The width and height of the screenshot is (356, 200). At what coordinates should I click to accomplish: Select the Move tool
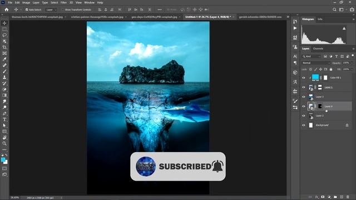[4, 23]
